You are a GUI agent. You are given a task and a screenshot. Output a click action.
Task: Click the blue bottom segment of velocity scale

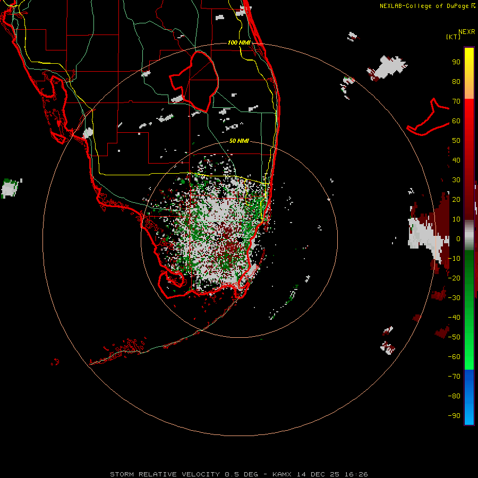tap(469, 397)
